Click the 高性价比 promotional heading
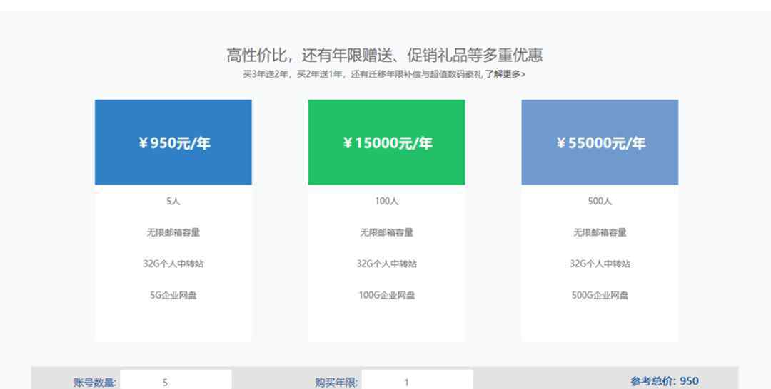Image resolution: width=771 pixels, height=389 pixels. pos(384,55)
